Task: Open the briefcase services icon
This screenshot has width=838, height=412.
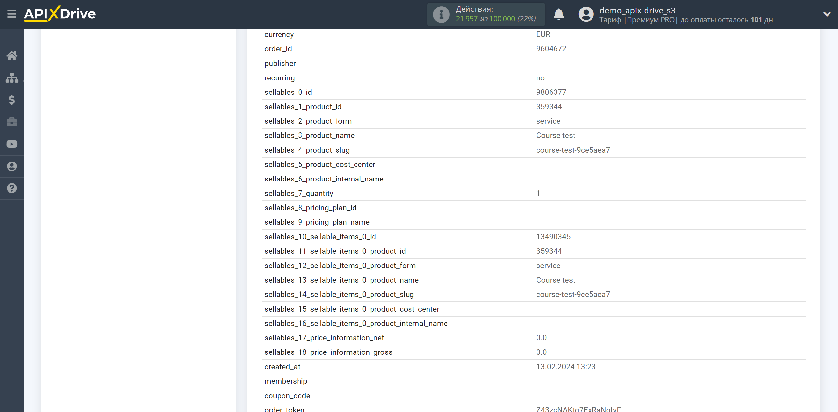Action: 12,122
